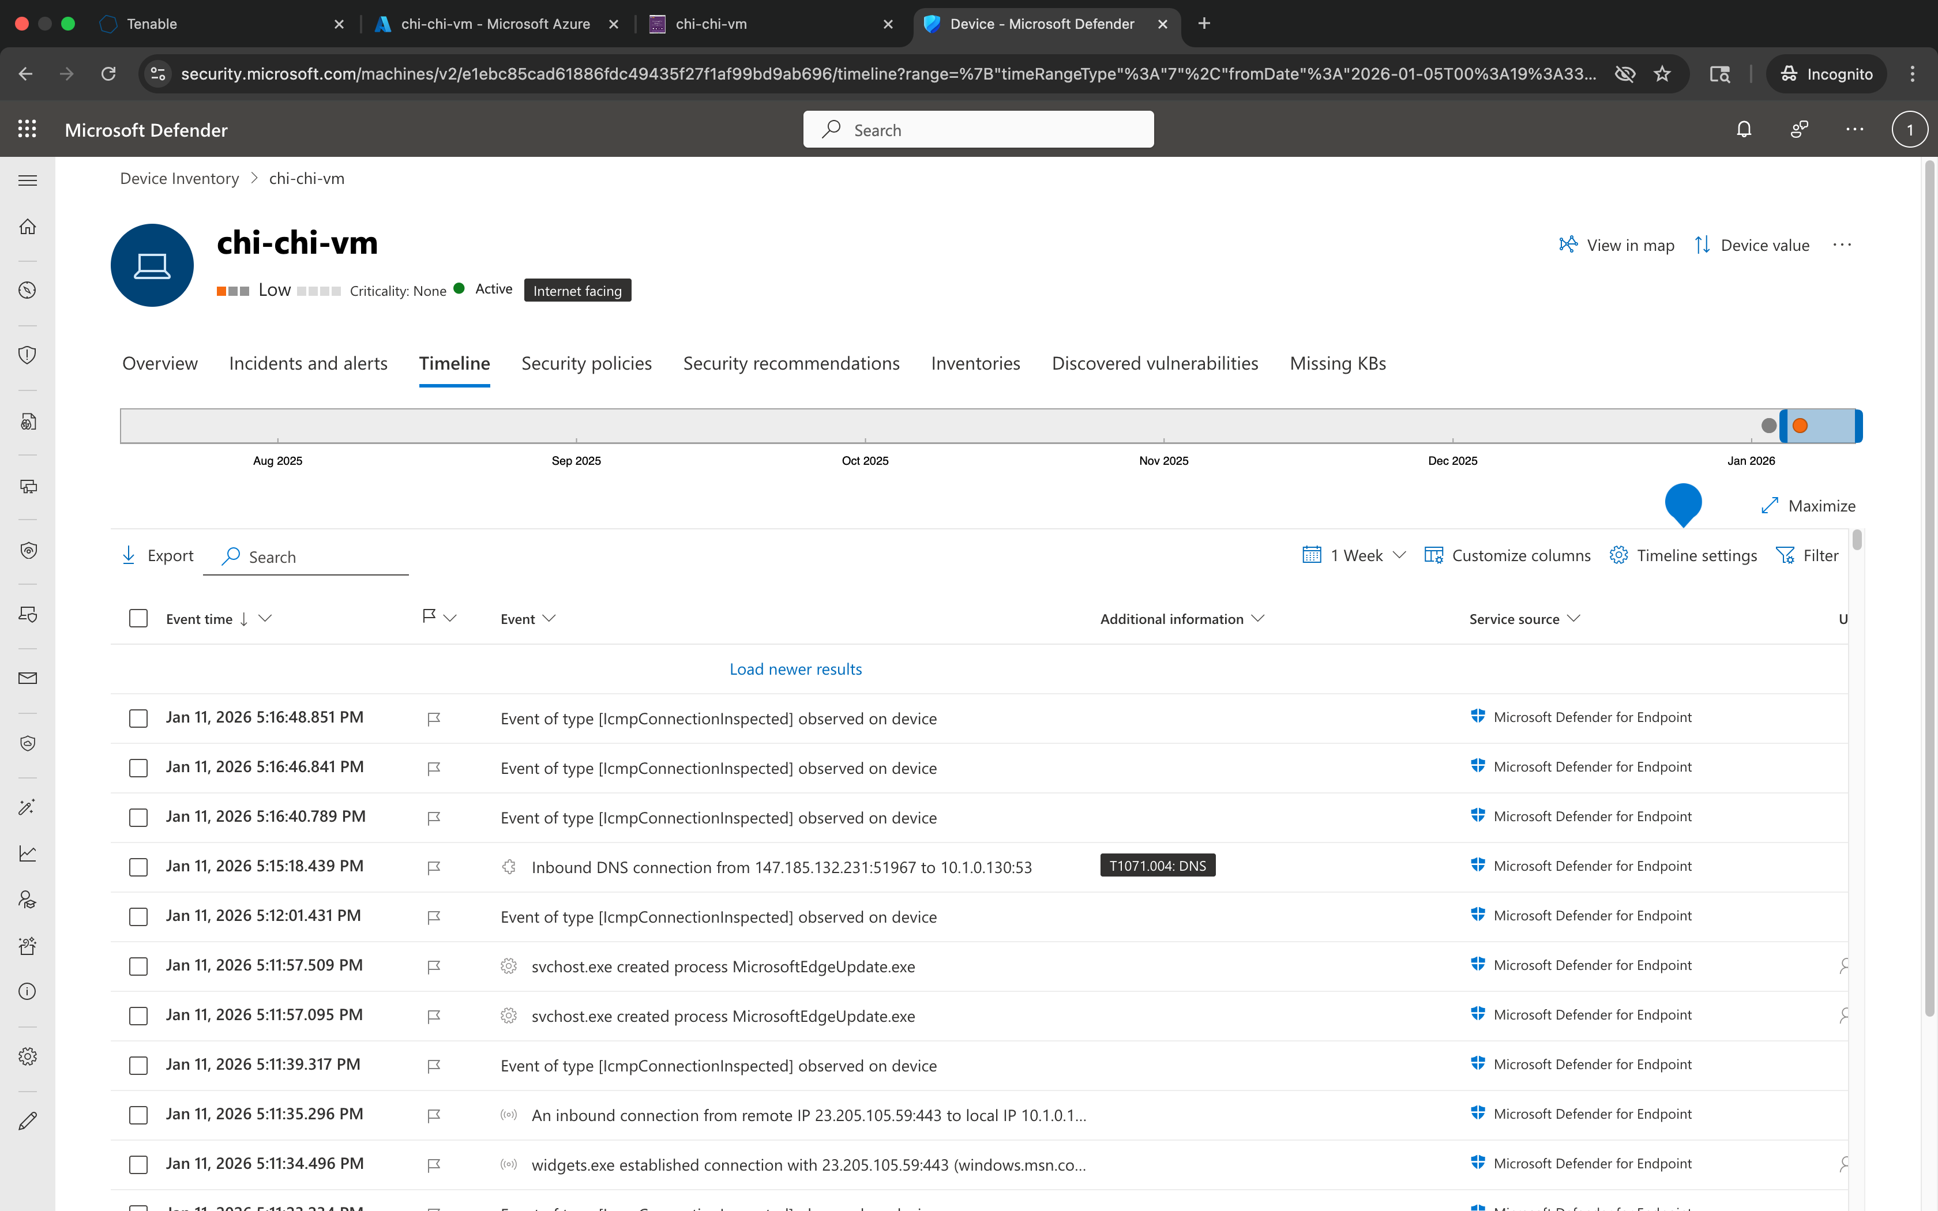The image size is (1938, 1211).
Task: Toggle the left navigation hamburger menu
Action: (x=27, y=180)
